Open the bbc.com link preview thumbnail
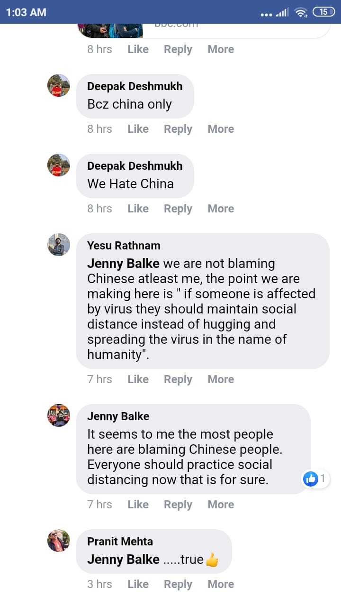 [x=110, y=30]
